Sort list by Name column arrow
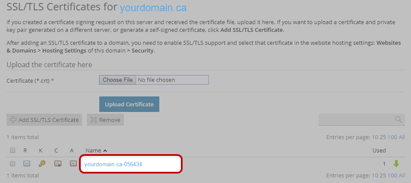This screenshot has width=411, height=183. 105,150
